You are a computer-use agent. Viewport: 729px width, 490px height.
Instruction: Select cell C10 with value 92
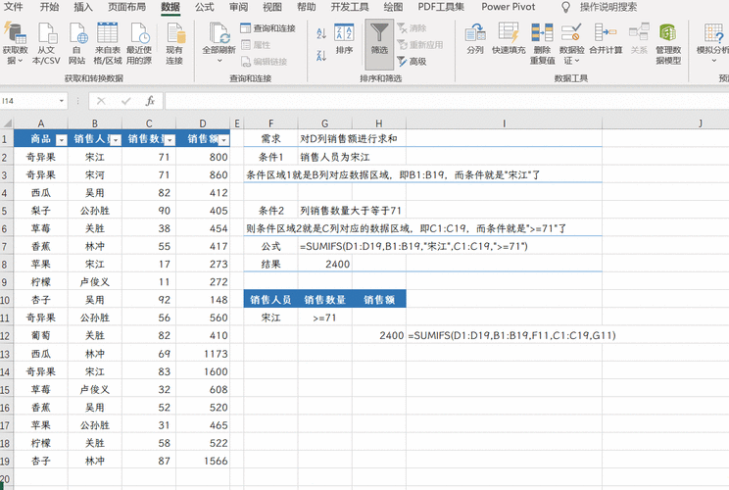coord(149,300)
